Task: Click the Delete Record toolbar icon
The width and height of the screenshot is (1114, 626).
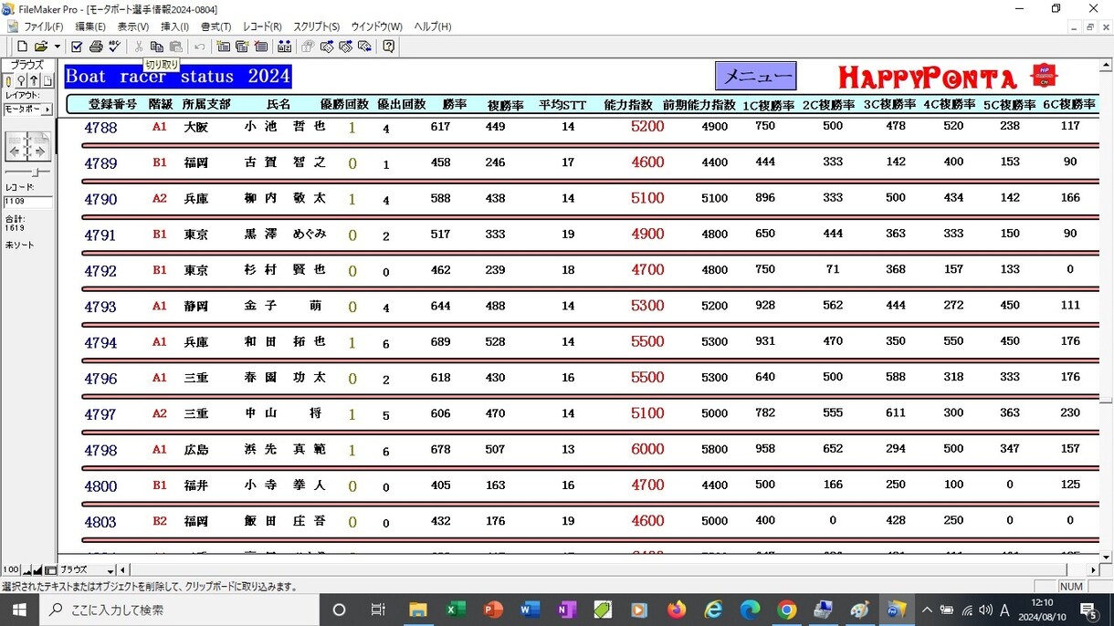Action: click(261, 47)
